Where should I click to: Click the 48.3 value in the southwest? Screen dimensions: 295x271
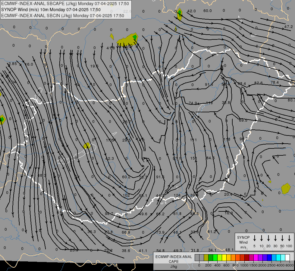coord(42,175)
